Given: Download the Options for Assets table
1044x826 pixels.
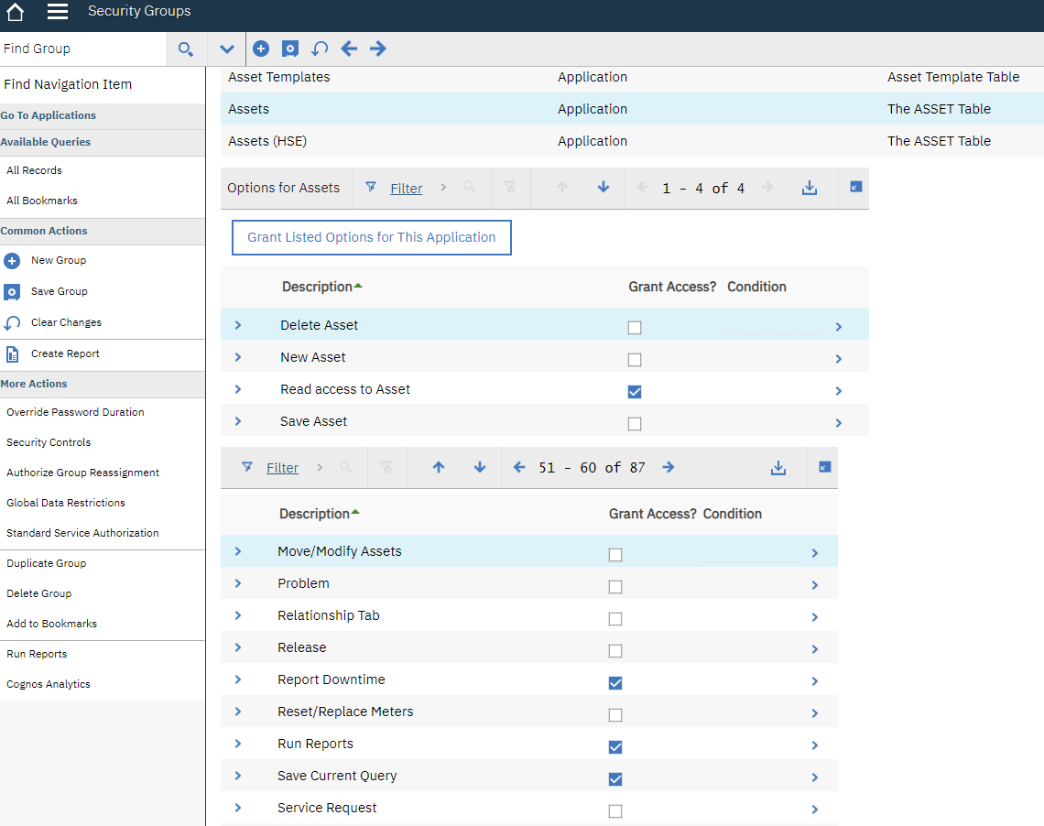Looking at the screenshot, I should coord(809,188).
